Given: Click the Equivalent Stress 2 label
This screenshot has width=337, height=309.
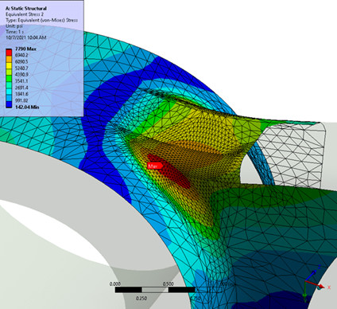Looking at the screenshot, I should [25, 14].
